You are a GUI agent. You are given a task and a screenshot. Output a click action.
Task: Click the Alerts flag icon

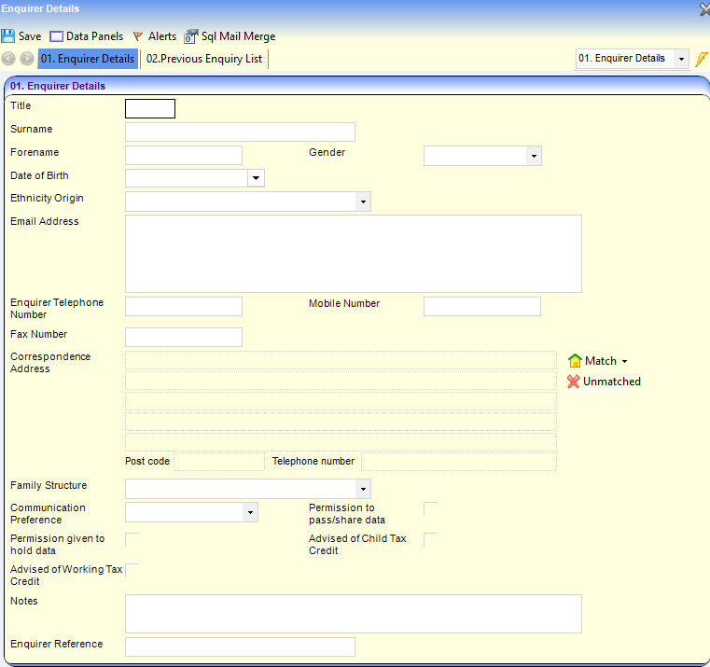pos(138,36)
